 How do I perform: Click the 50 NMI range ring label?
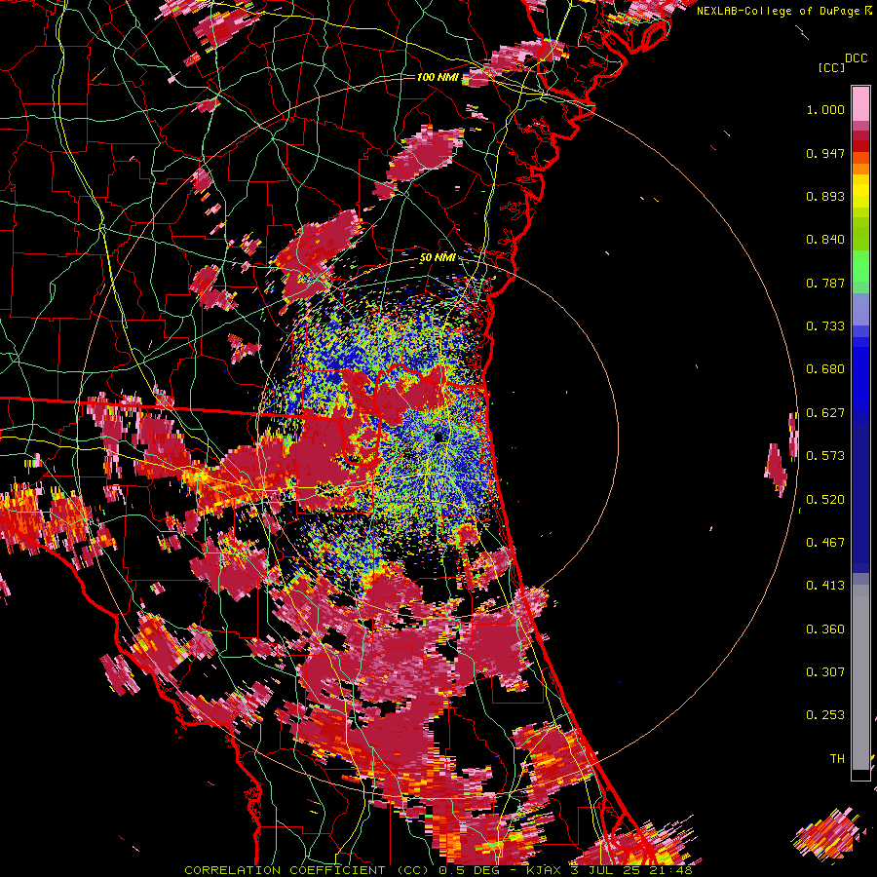[x=438, y=258]
